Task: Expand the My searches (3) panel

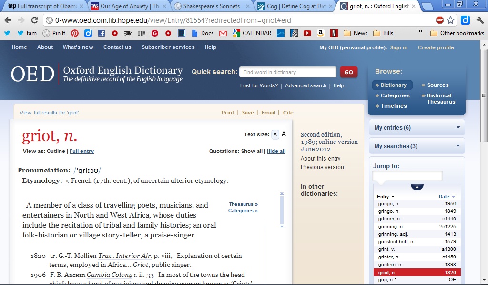Action: click(417, 146)
